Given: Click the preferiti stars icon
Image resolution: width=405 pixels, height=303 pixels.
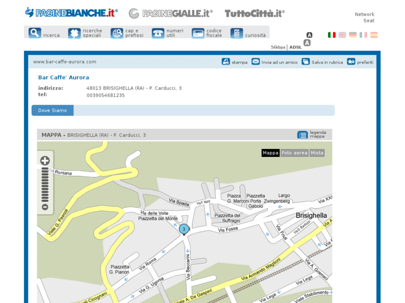Looking at the screenshot, I should click(x=351, y=62).
